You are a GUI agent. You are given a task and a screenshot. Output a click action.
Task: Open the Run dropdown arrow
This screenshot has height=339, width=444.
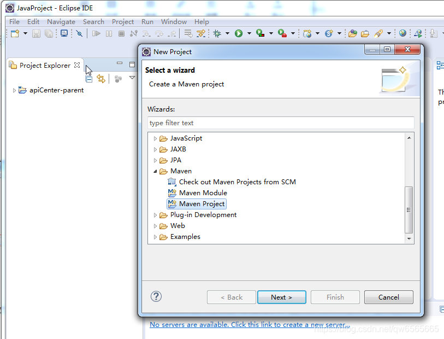[x=249, y=33]
